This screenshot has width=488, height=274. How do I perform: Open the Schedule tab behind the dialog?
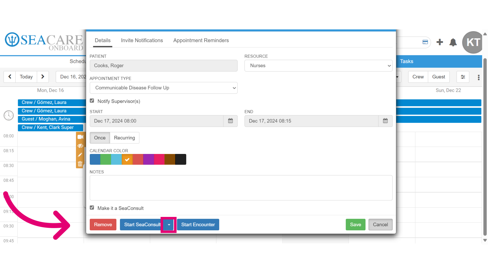(x=78, y=61)
